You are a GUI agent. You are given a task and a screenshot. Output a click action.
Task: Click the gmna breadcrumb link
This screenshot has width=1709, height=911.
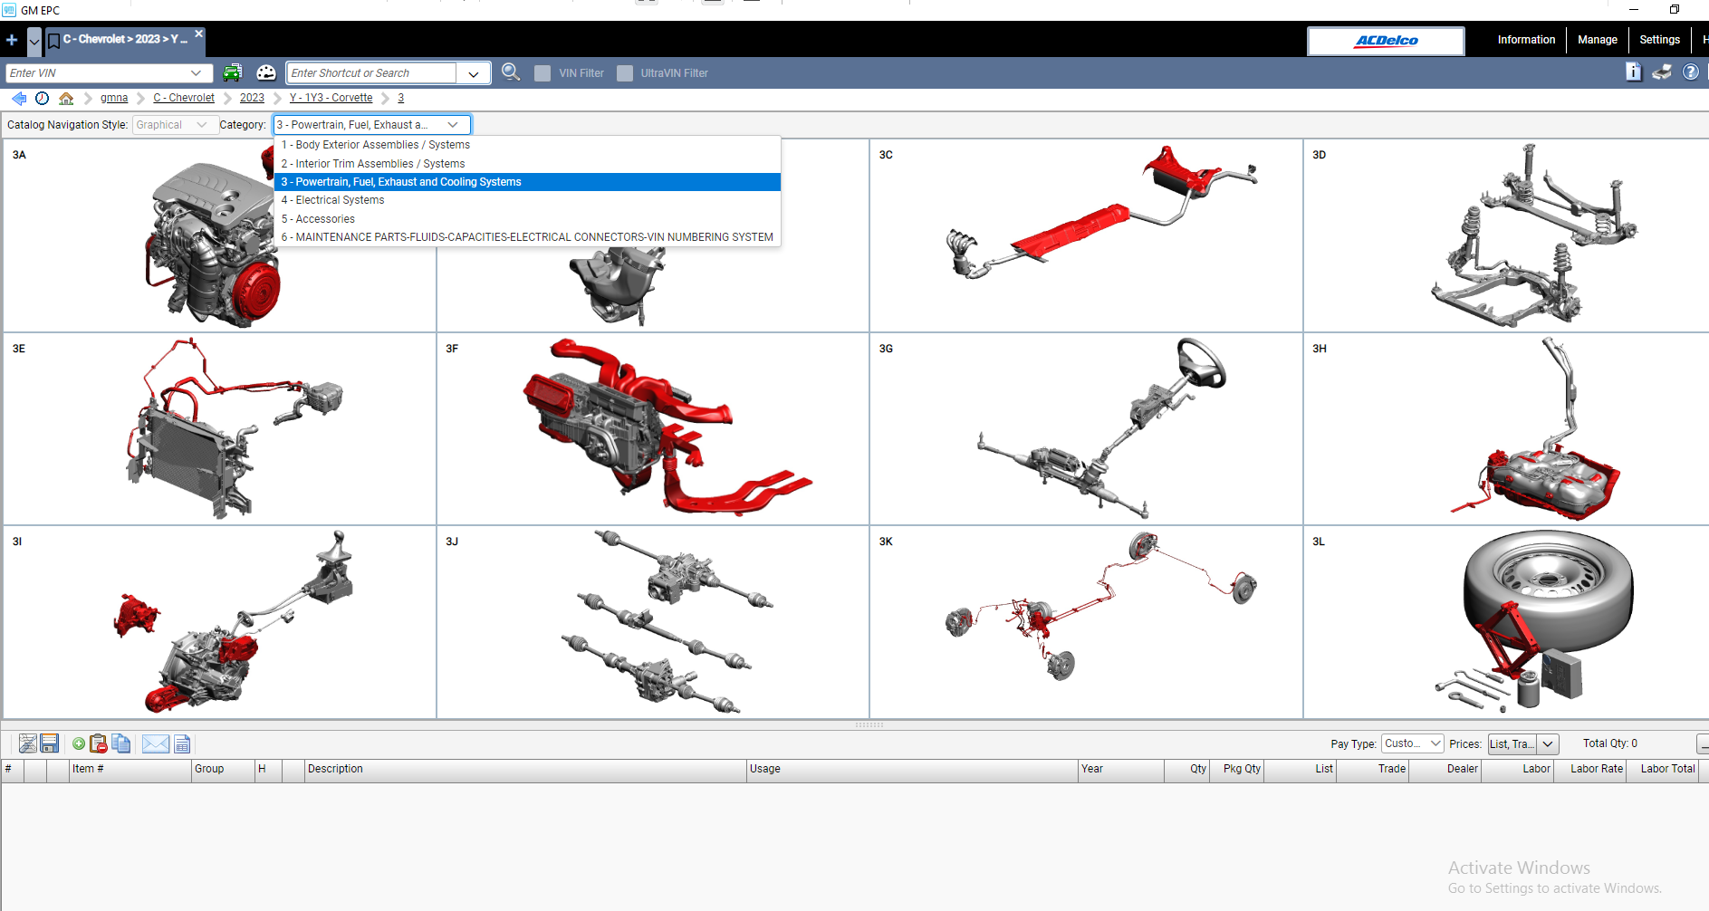coord(114,98)
